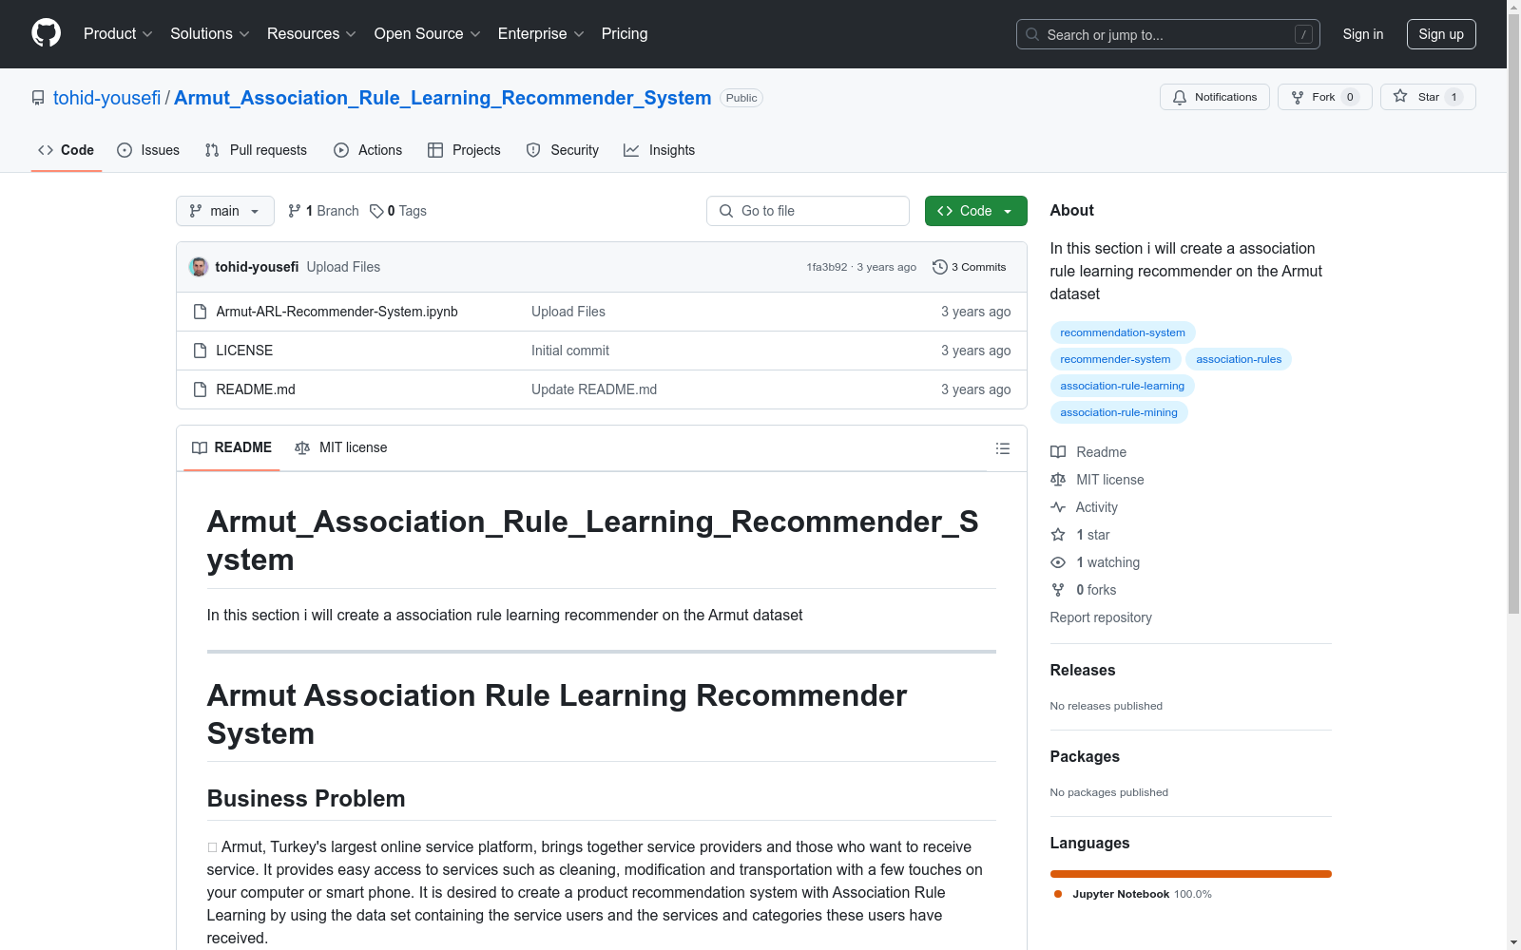Expand the Open Source menu
Screen dimensions: 1521x950
(428, 33)
